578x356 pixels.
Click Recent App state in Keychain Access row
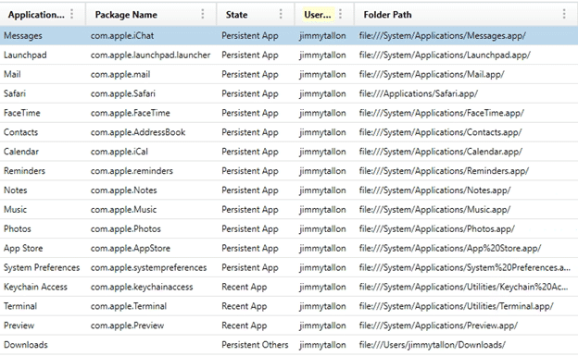244,287
